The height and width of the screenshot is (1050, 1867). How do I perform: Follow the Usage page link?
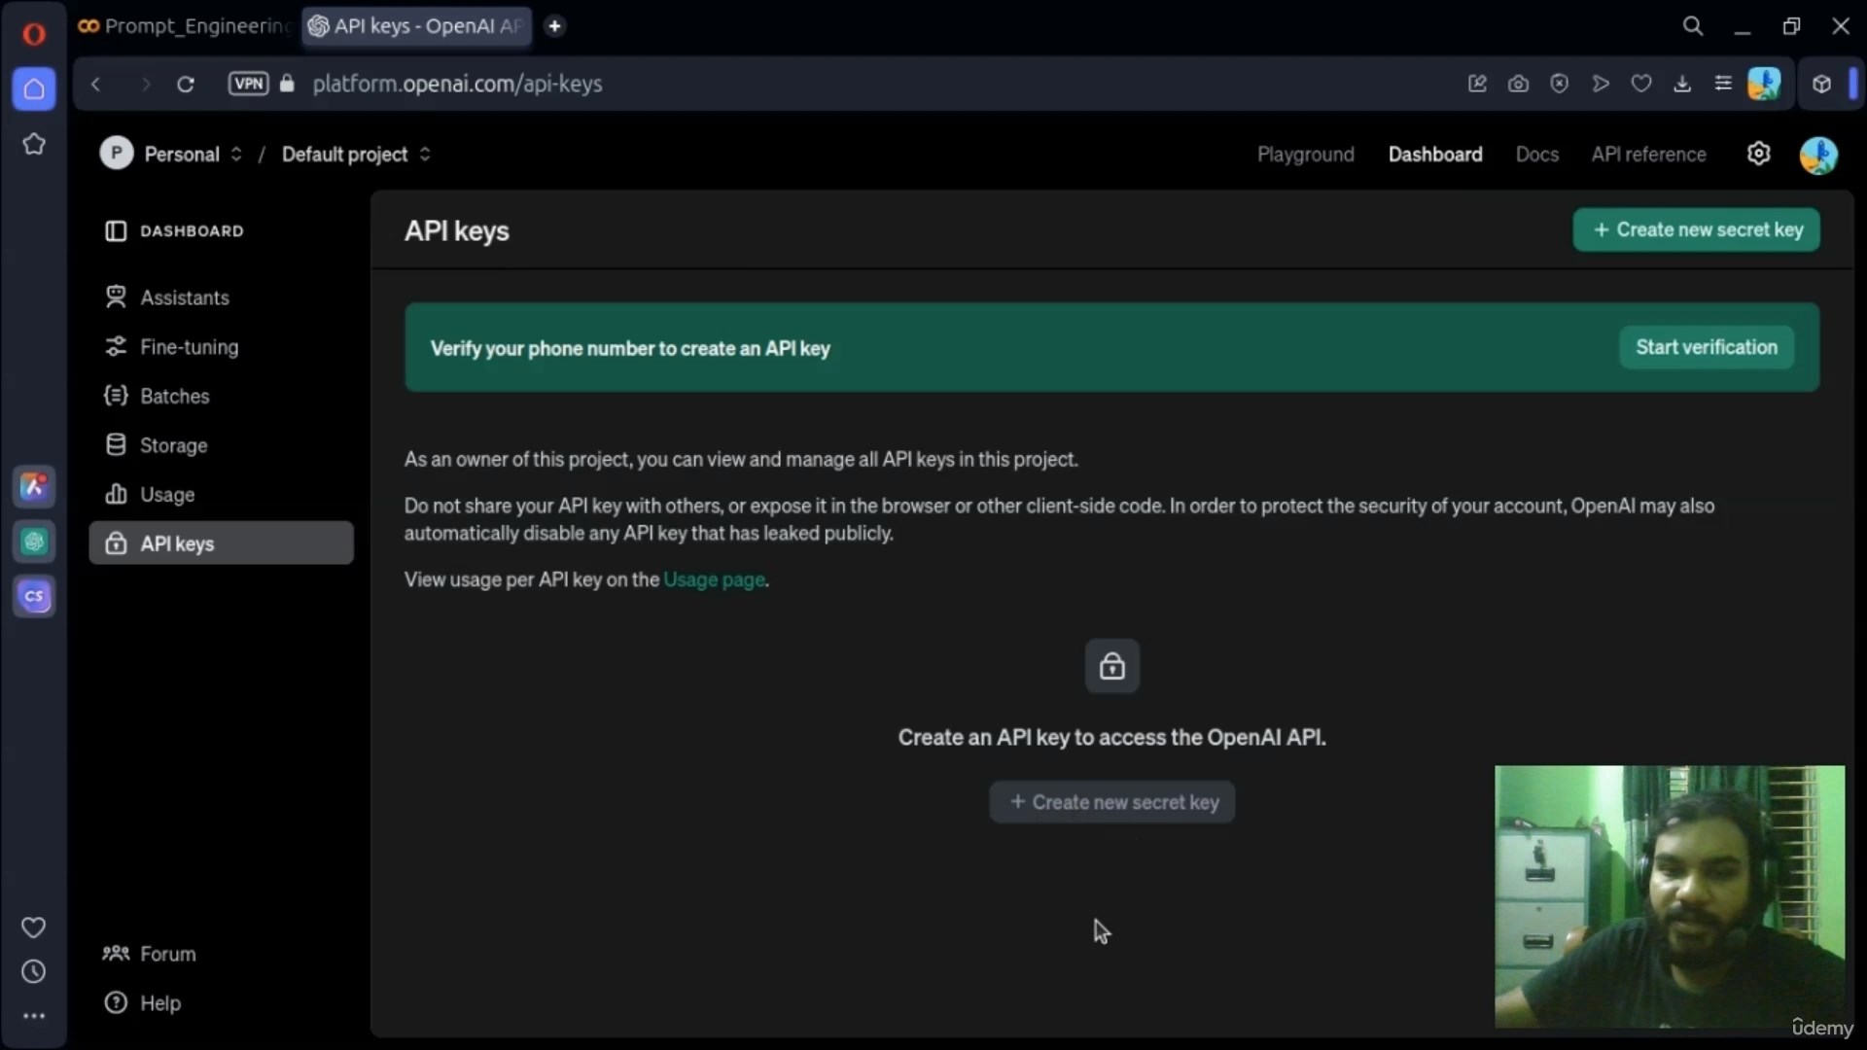[714, 580]
